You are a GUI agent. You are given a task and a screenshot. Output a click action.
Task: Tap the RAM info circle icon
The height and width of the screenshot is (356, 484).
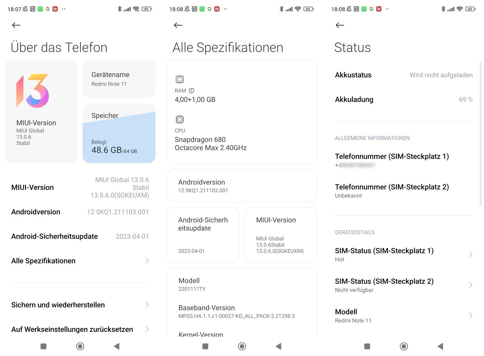(191, 91)
